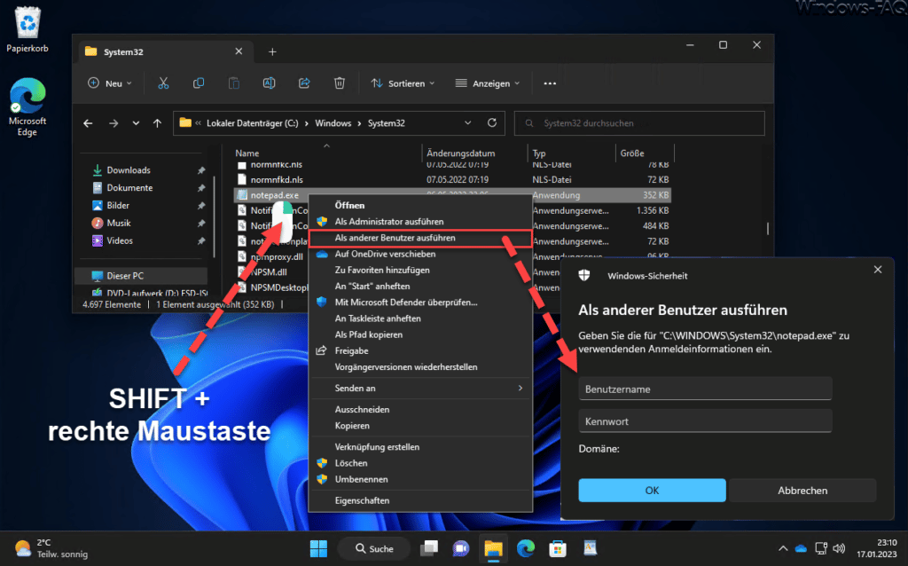Select Als Pfad kopieren
Screen dimensions: 908x566
pos(421,334)
